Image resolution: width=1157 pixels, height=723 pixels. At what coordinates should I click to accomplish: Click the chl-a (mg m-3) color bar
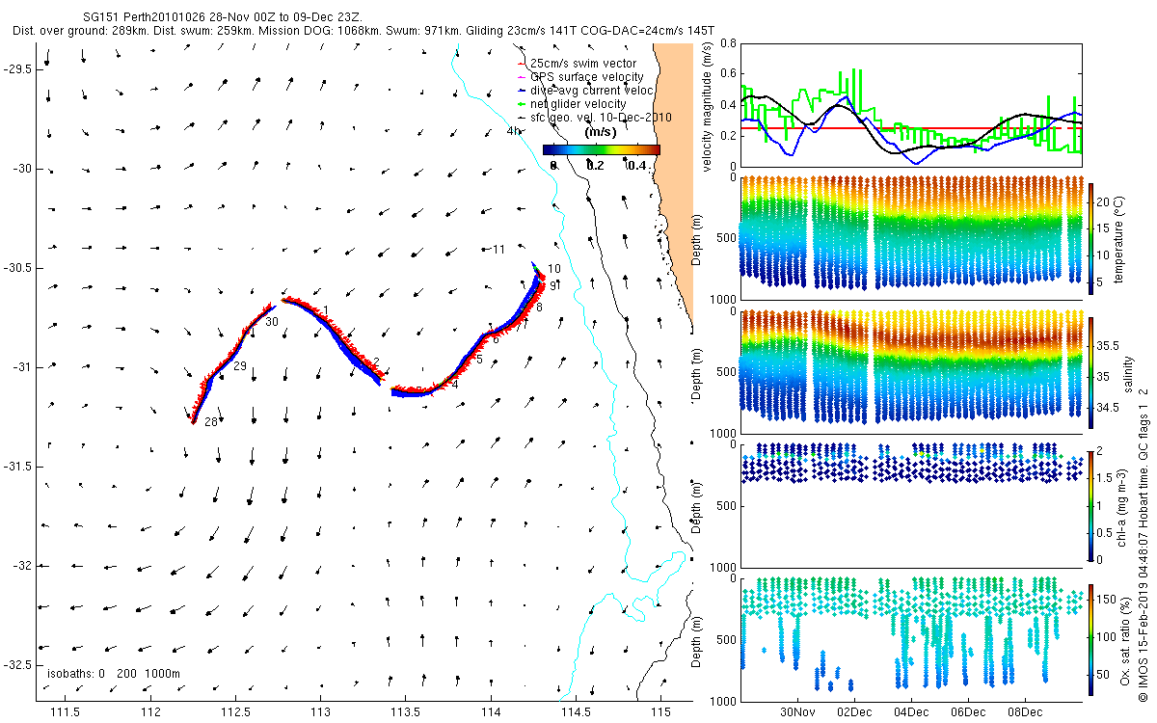1091,505
